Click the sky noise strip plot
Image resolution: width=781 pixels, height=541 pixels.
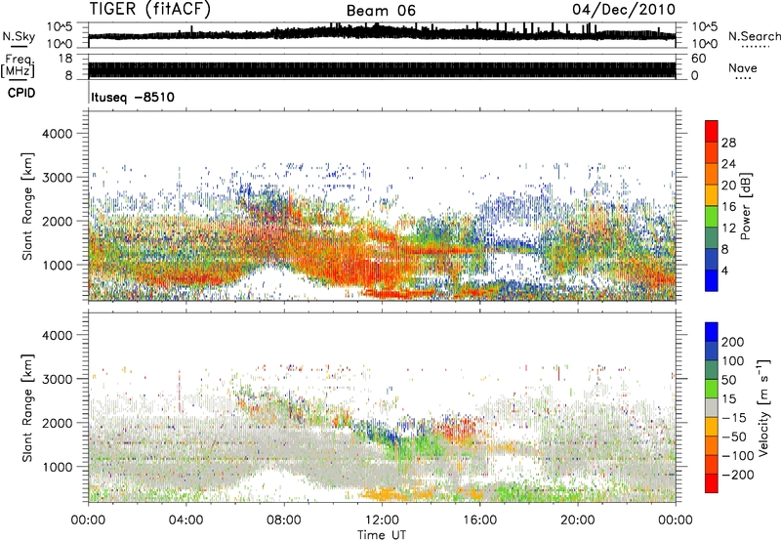click(x=382, y=35)
